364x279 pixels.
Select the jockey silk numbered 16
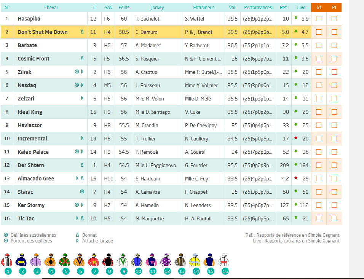tap(225, 261)
